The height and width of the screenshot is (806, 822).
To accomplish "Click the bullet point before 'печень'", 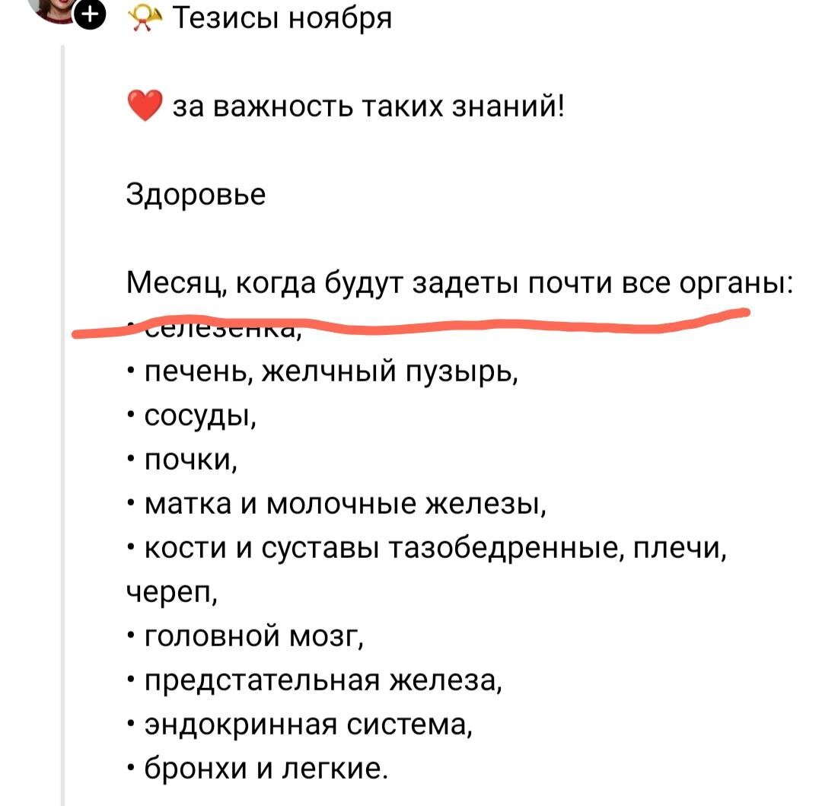I will pyautogui.click(x=131, y=369).
